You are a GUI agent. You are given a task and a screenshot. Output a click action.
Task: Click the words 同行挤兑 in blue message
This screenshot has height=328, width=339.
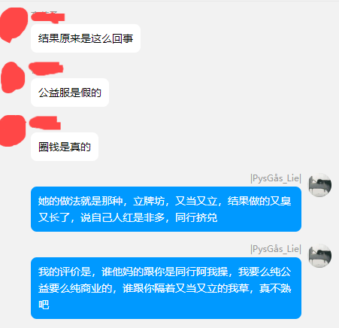(x=196, y=217)
